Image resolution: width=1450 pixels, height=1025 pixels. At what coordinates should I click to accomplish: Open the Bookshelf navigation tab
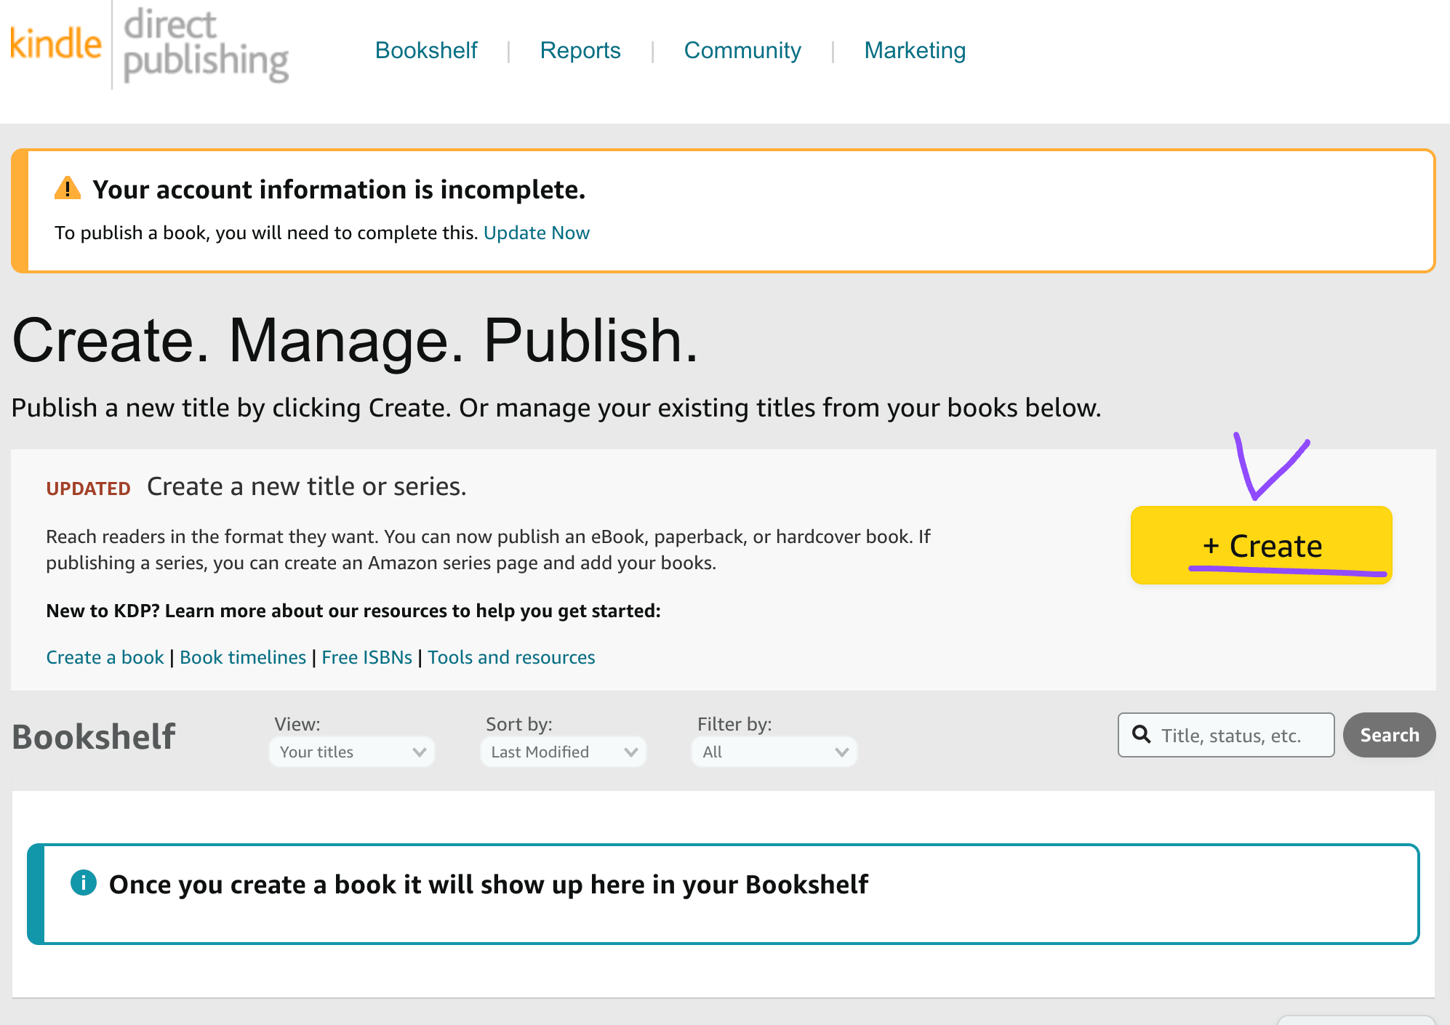point(426,50)
